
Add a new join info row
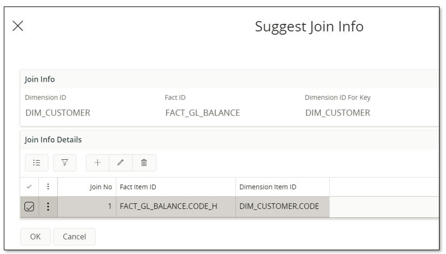(x=98, y=162)
